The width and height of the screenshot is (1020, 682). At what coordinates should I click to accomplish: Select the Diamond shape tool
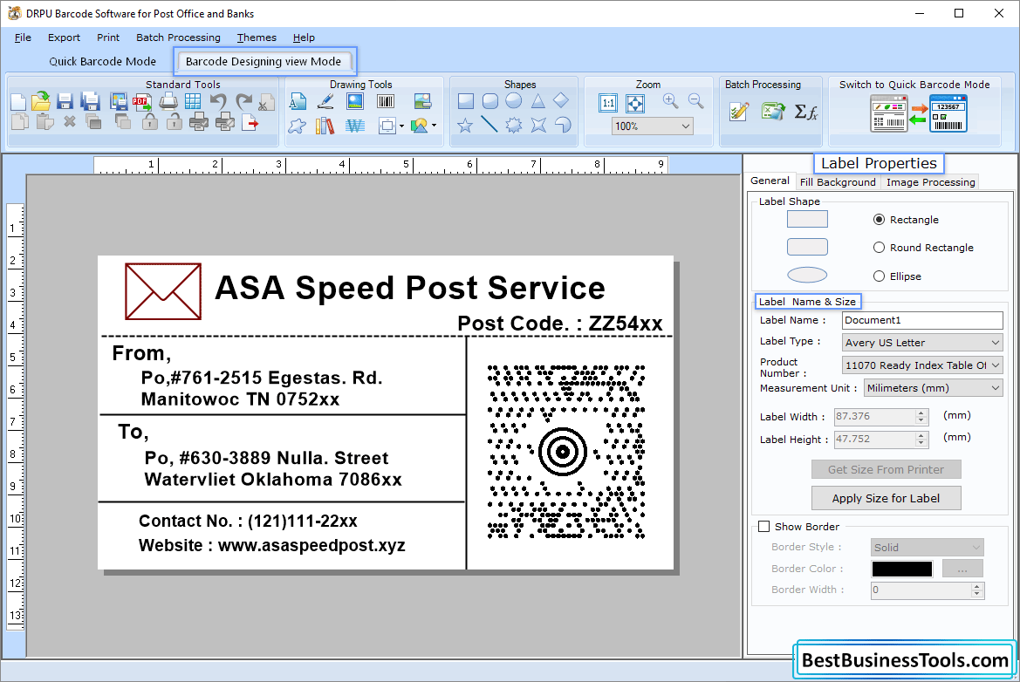561,101
